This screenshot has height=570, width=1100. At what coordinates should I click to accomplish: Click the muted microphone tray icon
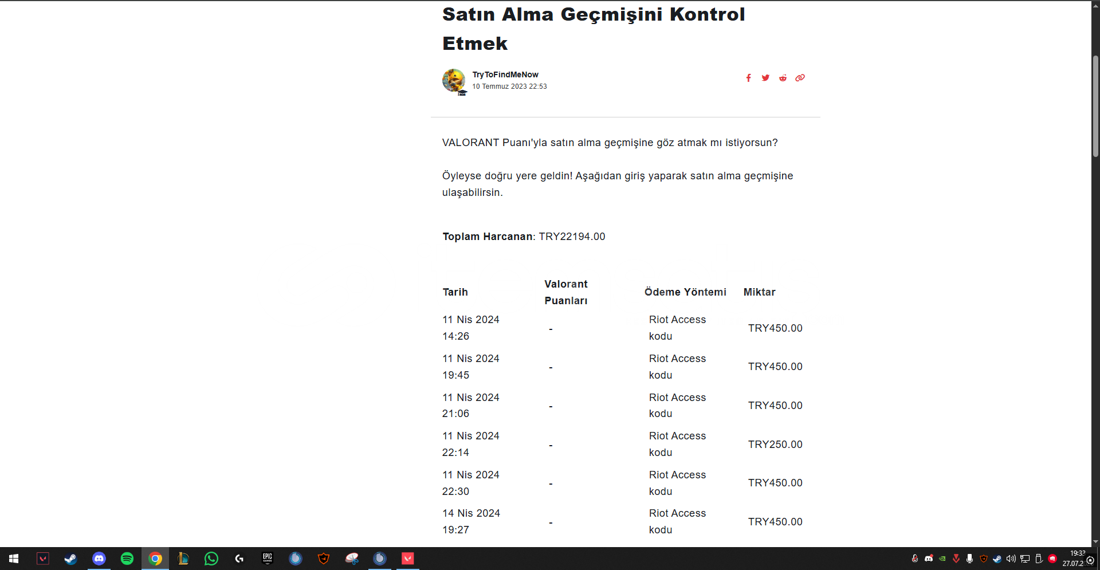(x=915, y=559)
